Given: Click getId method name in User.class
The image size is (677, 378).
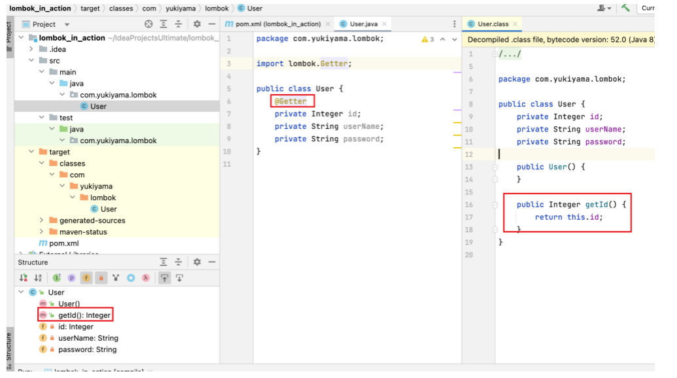Looking at the screenshot, I should [x=596, y=204].
